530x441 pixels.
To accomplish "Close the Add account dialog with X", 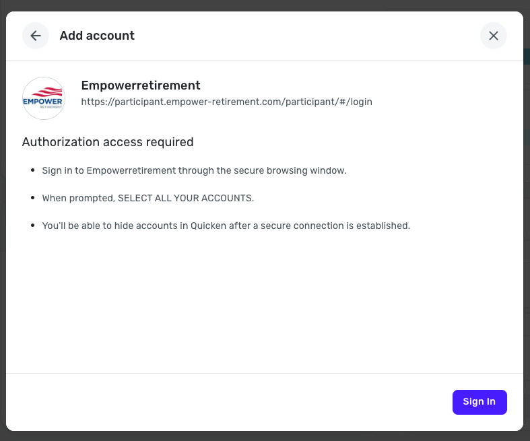I will [494, 36].
